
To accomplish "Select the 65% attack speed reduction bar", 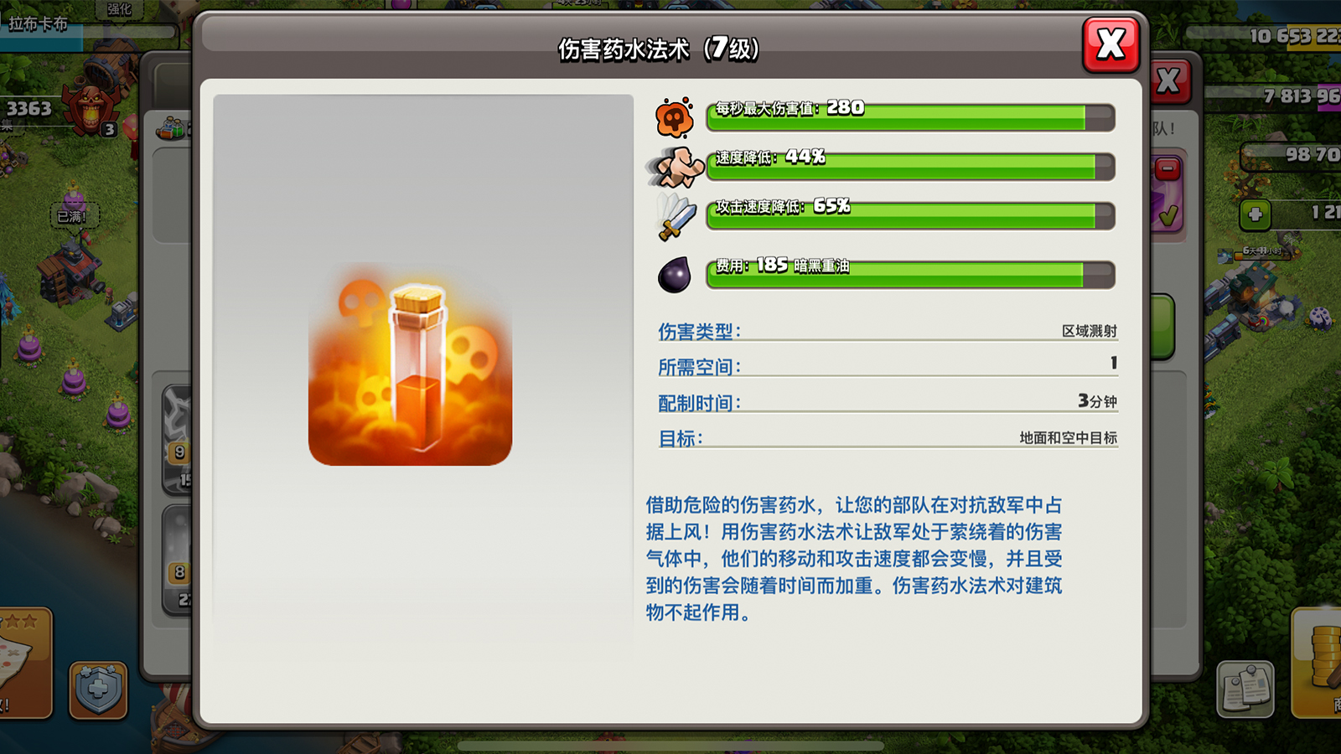I will click(910, 215).
